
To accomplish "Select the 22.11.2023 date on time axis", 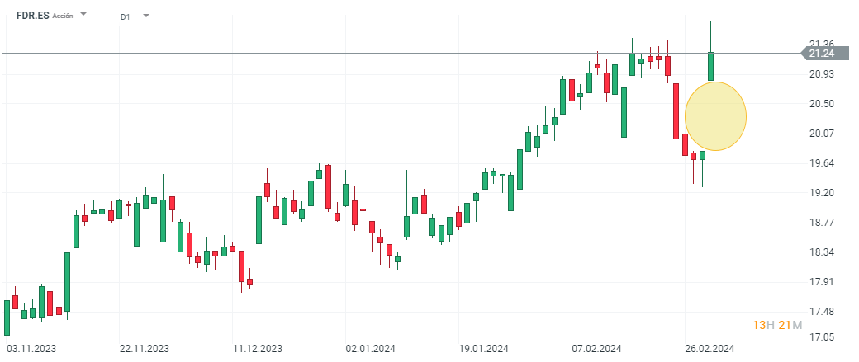I will coord(144,348).
